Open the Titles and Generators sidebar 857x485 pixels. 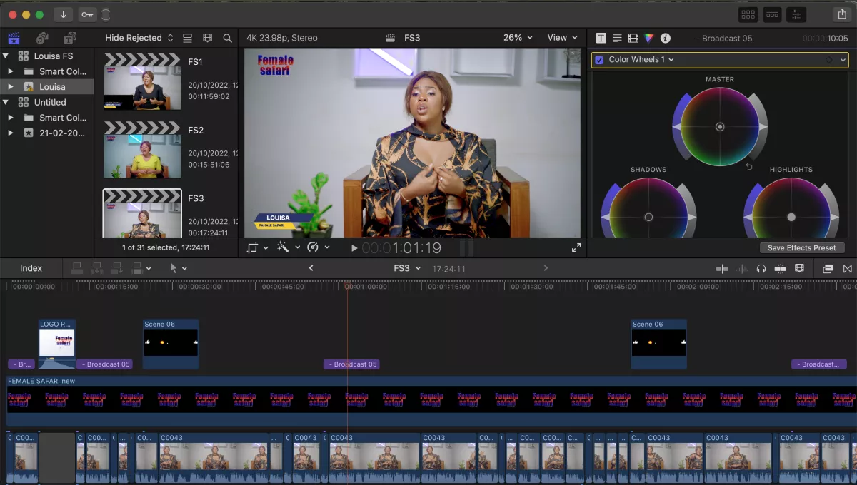point(70,38)
